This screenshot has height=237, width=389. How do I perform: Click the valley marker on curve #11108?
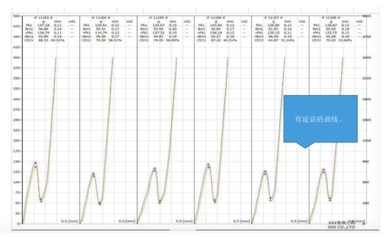coord(330,199)
